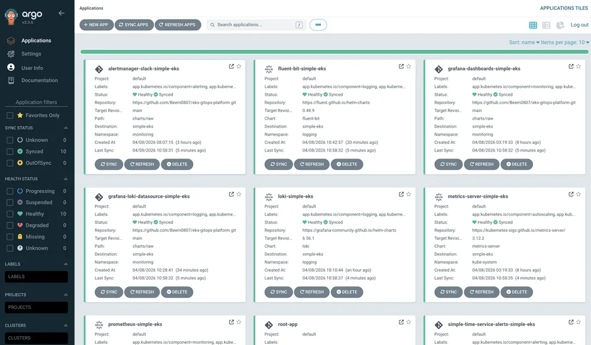Collapse the Labels filter section
The image size is (591, 345).
tap(66, 264)
